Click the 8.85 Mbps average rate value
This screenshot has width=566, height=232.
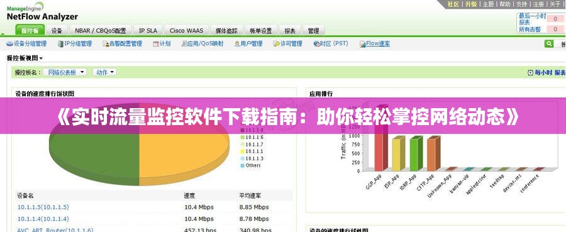[x=254, y=207]
